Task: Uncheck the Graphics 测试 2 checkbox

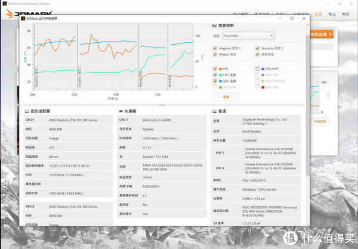Action: [257, 48]
